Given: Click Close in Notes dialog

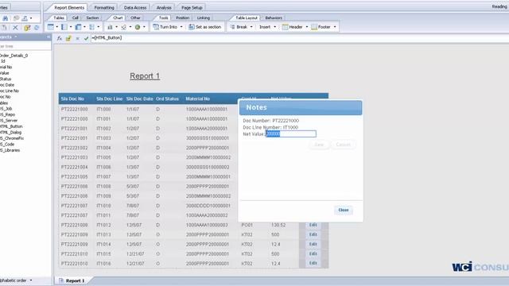Looking at the screenshot, I should click(x=344, y=210).
